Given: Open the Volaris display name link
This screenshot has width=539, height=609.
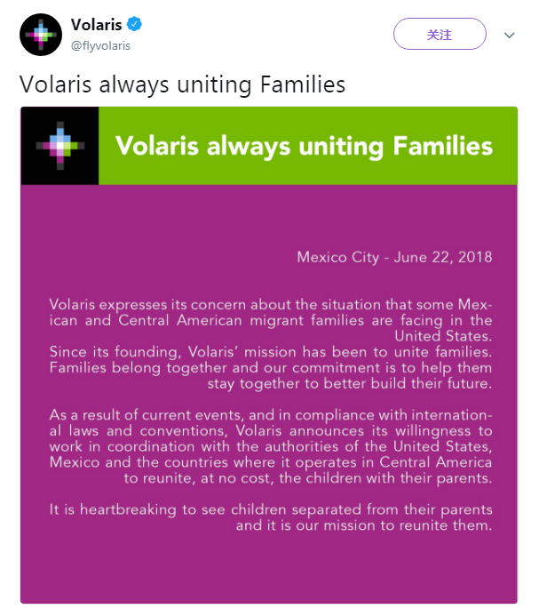Looking at the screenshot, I should [x=97, y=26].
